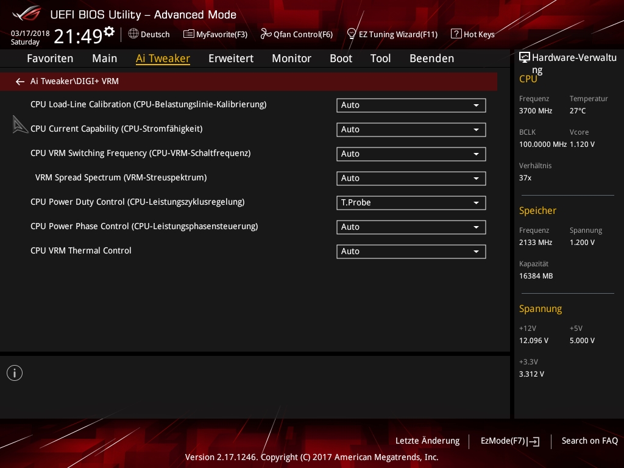Select CPU Power Duty Control label

coord(138,202)
